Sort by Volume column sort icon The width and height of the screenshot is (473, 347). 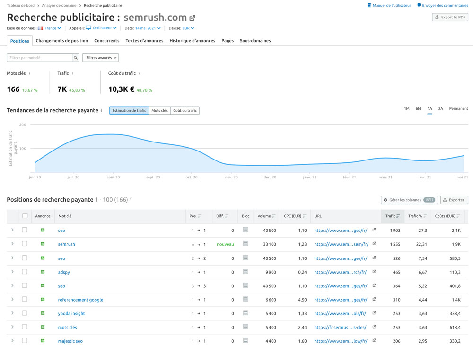[273, 216]
